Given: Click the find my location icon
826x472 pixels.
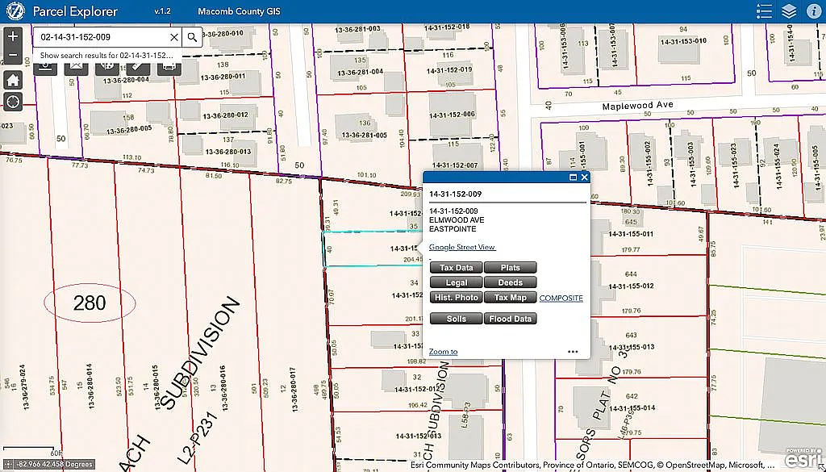Looking at the screenshot, I should 13,102.
